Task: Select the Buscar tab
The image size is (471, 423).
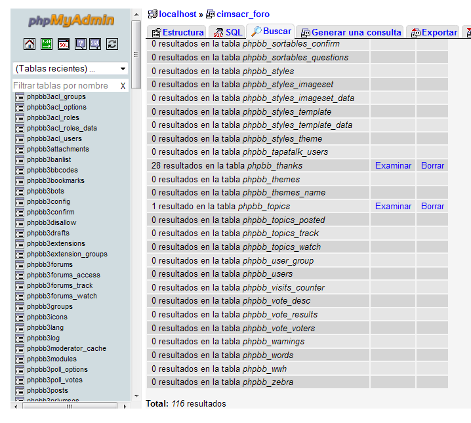Action: click(x=271, y=31)
